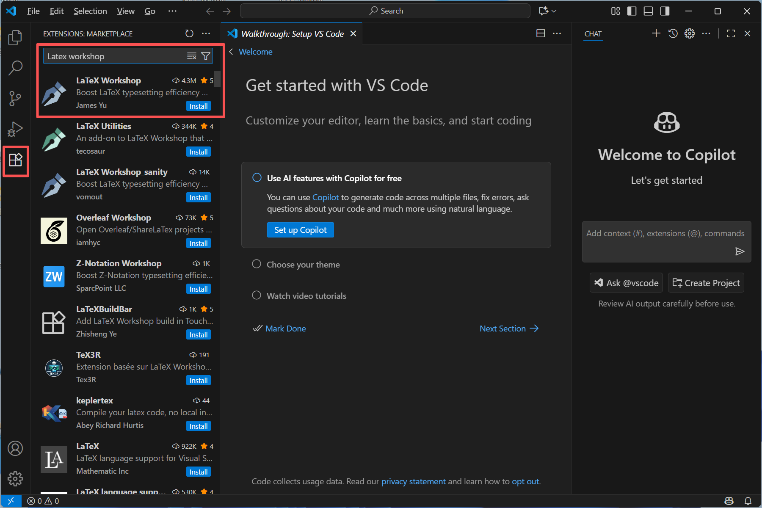
Task: Open keplertex extension entry
Action: coord(127,413)
